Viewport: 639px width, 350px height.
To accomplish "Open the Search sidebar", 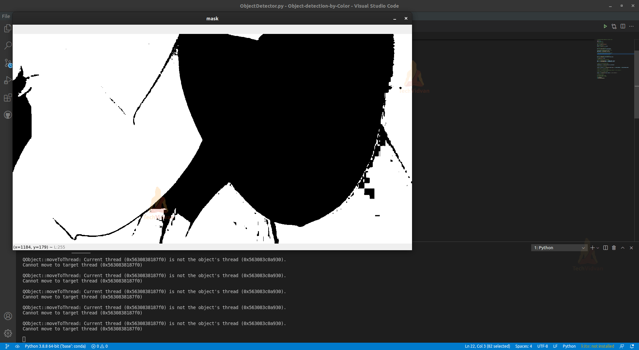I will 8,45.
